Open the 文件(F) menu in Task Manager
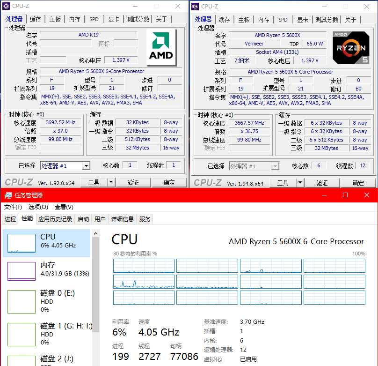378x366 pixels. pyautogui.click(x=13, y=207)
